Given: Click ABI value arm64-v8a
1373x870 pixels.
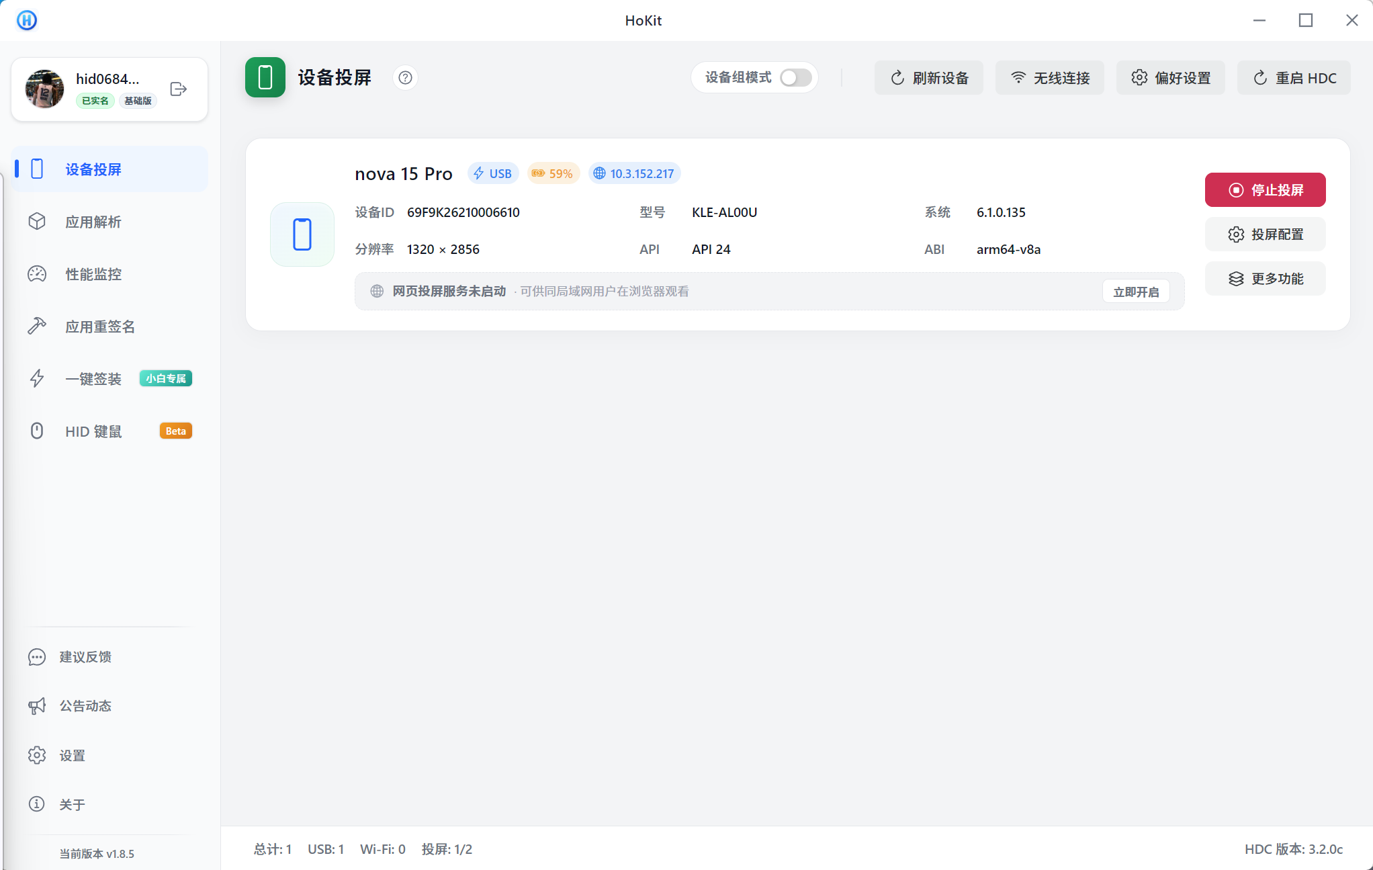Looking at the screenshot, I should pos(1008,249).
